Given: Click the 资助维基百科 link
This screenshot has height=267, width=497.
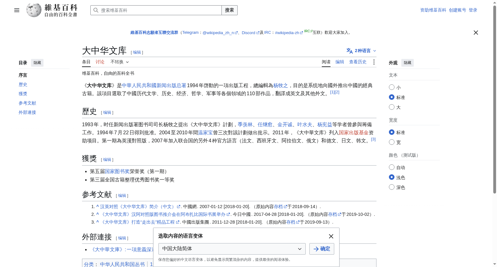Looking at the screenshot, I should point(433,10).
